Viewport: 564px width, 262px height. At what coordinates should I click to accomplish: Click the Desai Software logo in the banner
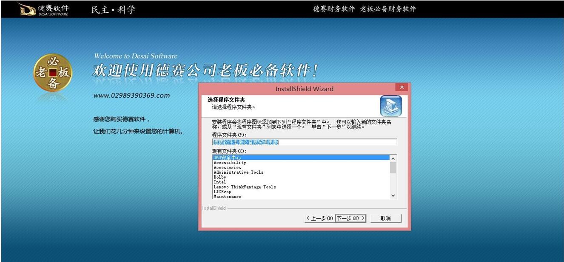(43, 9)
